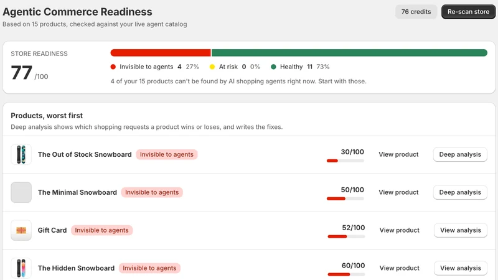Click the STORE READINESS label
Screen dimensions: 498x280
39,54
